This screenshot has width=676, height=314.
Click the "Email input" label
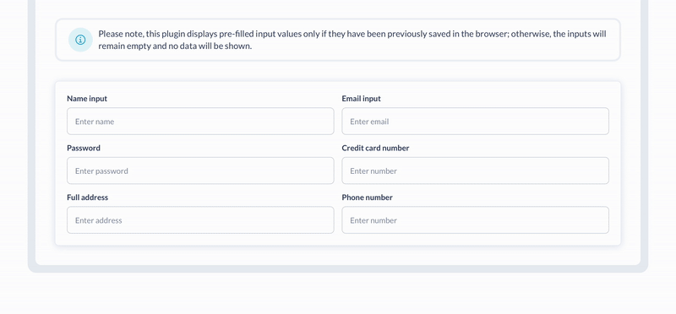[x=362, y=99]
